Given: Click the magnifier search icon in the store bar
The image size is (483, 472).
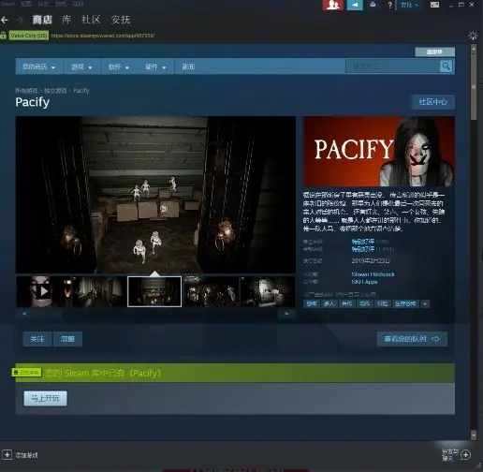Looking at the screenshot, I should 446,66.
